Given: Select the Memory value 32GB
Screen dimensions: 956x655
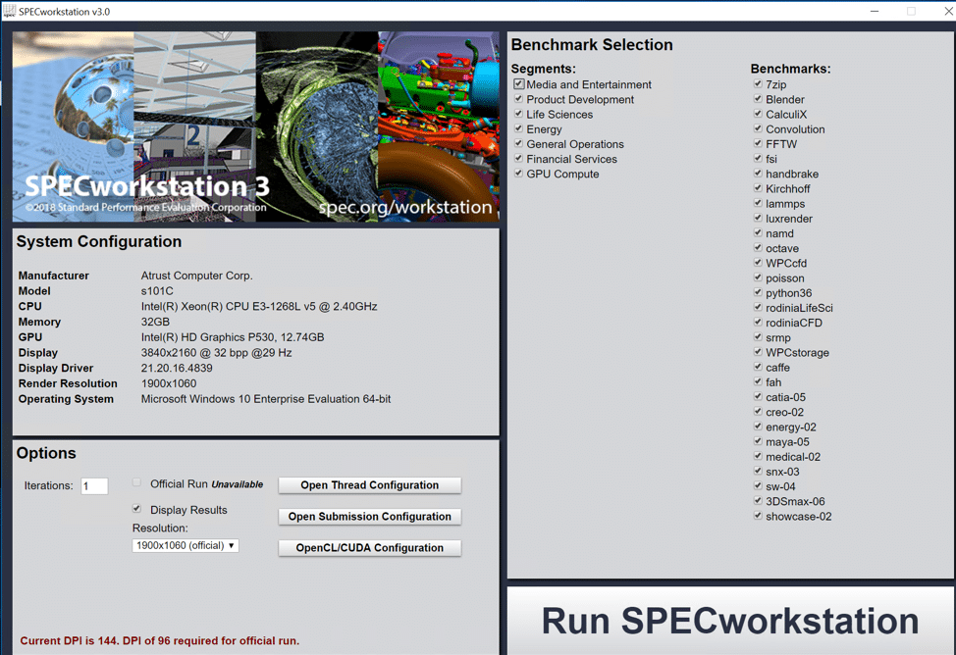Looking at the screenshot, I should tap(155, 322).
